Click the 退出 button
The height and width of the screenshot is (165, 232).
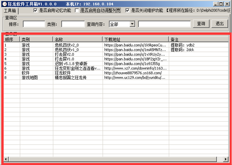coord(220,24)
